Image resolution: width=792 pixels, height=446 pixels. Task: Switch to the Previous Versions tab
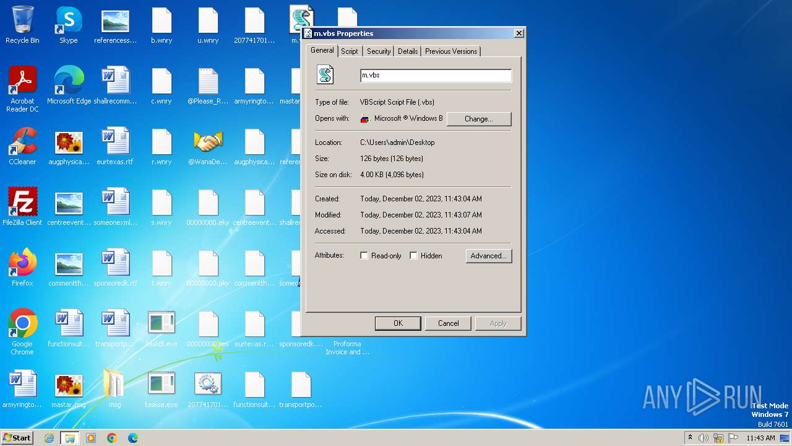pos(451,51)
